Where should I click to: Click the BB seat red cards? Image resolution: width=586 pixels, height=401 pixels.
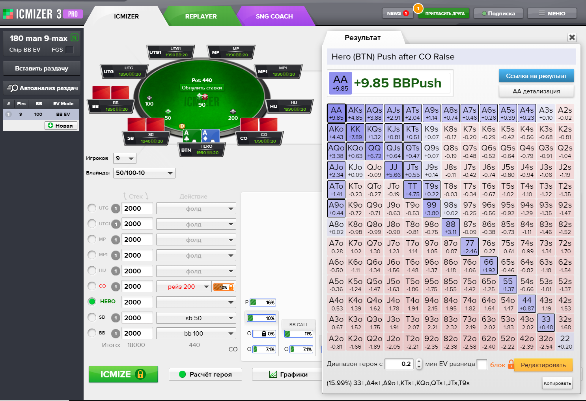click(x=111, y=93)
